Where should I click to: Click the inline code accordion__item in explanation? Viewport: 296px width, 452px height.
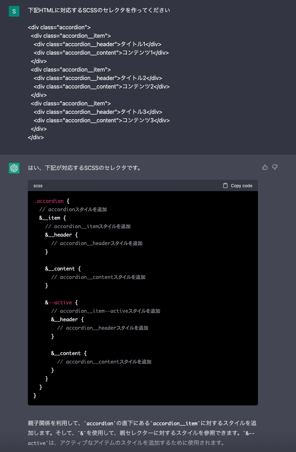coord(176,423)
